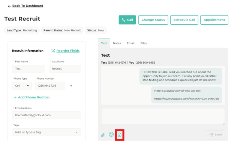Go Back To Dashboard

tap(28, 6)
